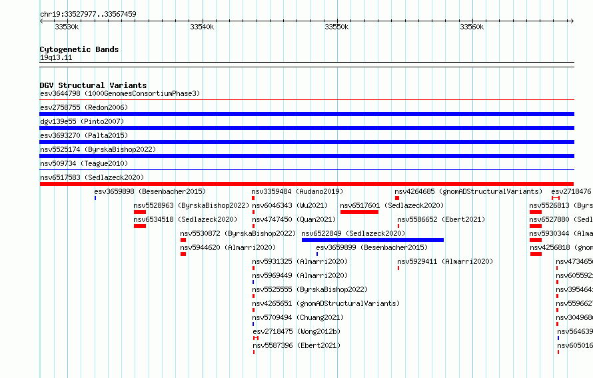
Task: Click the red bar beneath nsv5528963
Action: point(139,212)
